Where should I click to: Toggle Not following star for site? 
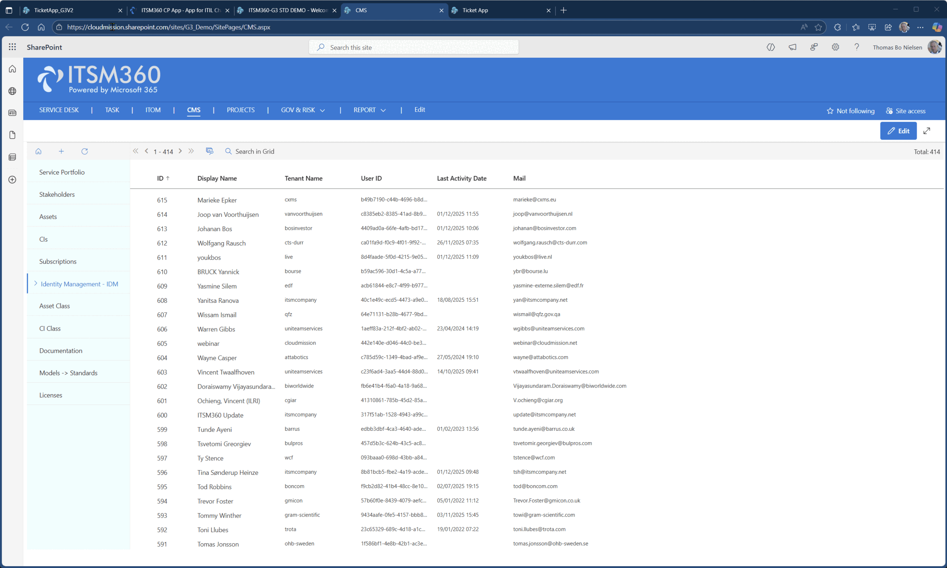[x=850, y=111]
